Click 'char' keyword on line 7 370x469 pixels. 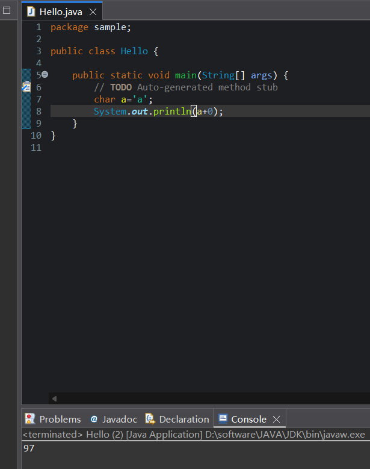[105, 99]
